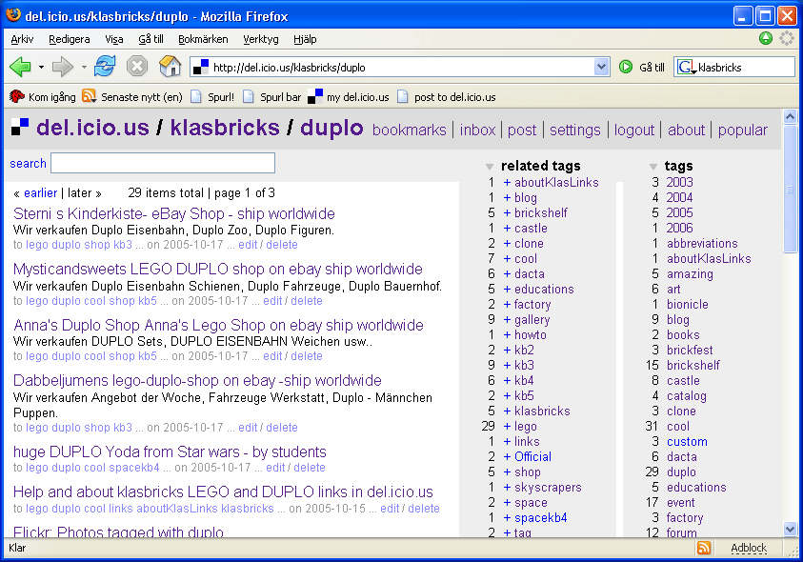Collapse the 'tags' section triangle
Viewport: 803px width, 562px height.
click(x=652, y=167)
